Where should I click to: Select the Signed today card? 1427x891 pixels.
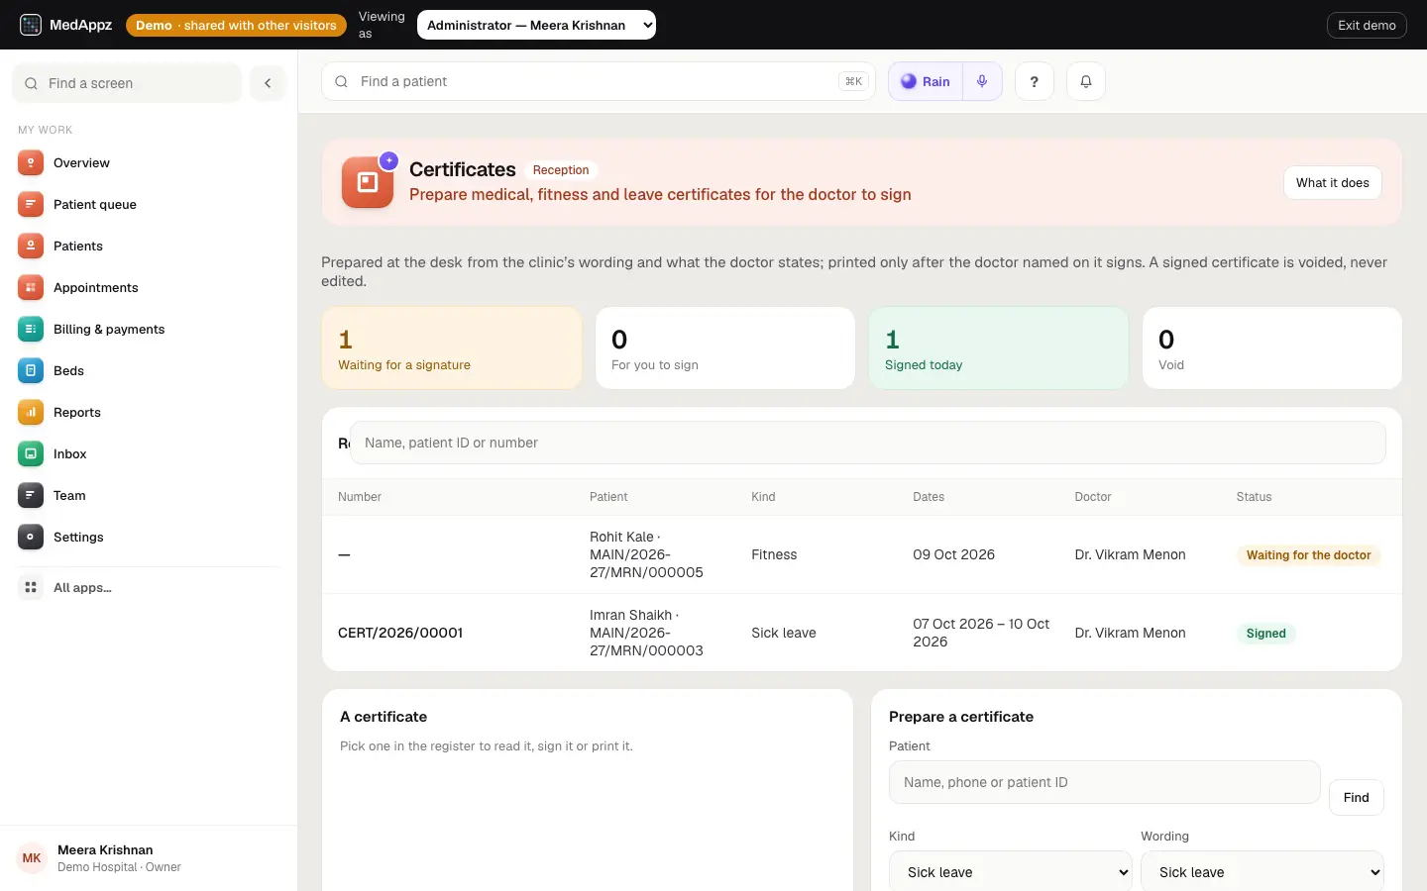point(999,348)
